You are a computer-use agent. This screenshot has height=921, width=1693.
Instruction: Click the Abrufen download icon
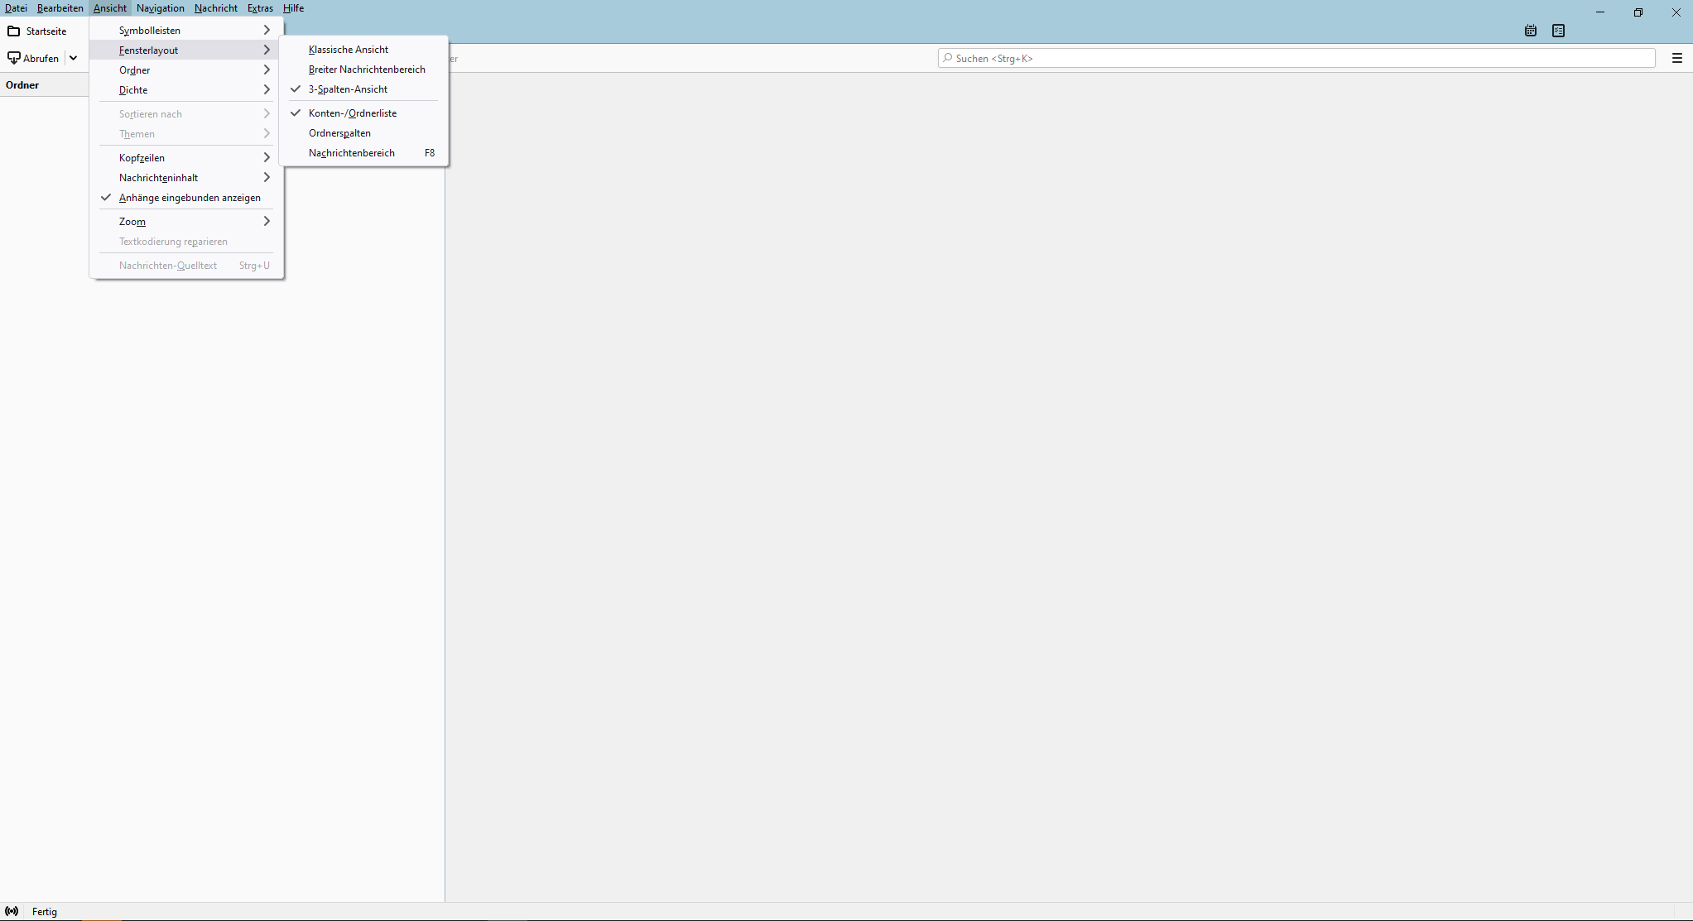tap(14, 58)
